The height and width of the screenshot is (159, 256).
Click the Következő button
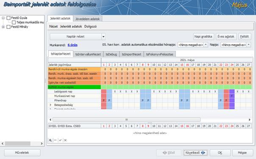(x=195, y=153)
